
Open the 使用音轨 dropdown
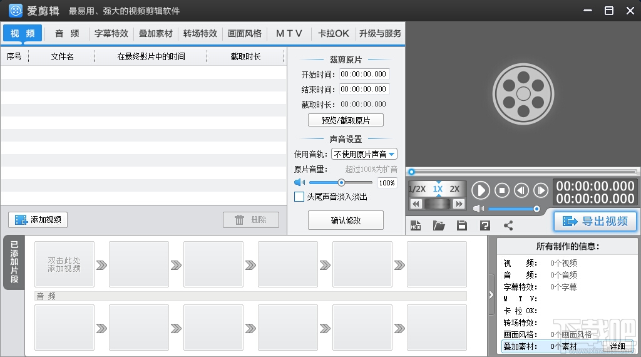(x=364, y=154)
